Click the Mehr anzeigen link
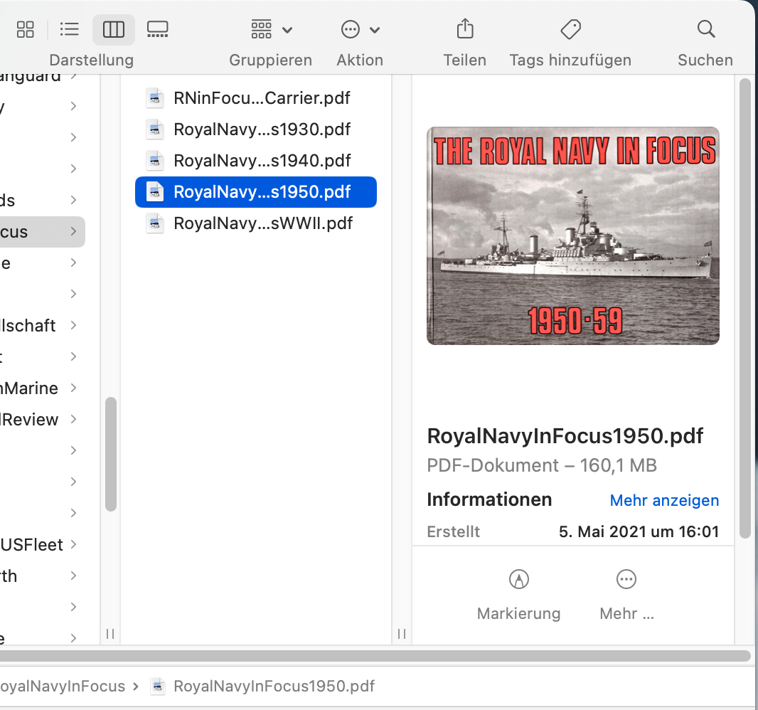Screen dimensions: 758x710 point(664,501)
